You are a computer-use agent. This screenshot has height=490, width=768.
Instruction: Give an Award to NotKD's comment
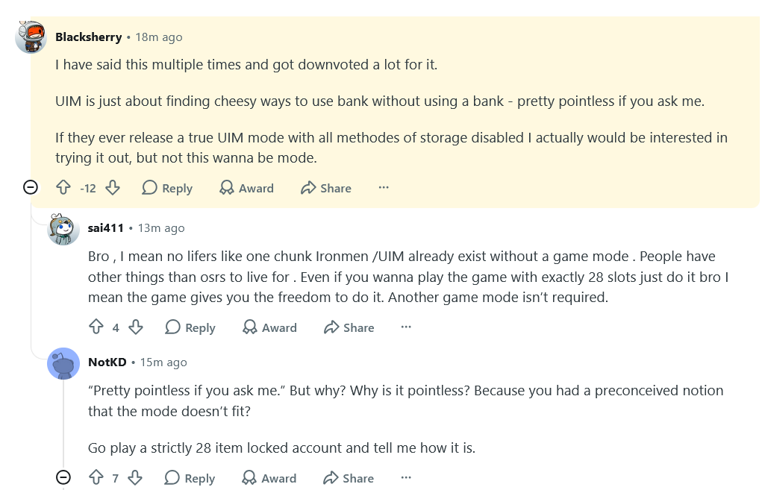(269, 478)
